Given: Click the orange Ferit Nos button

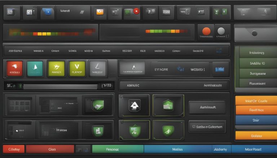Looking at the screenshot, I should pyautogui.click(x=256, y=110).
